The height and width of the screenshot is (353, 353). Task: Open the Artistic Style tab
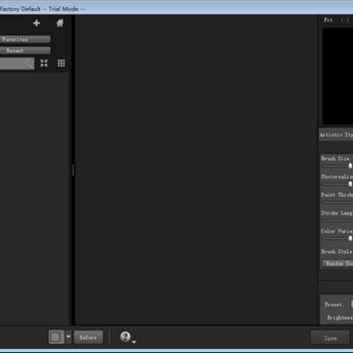tap(336, 135)
